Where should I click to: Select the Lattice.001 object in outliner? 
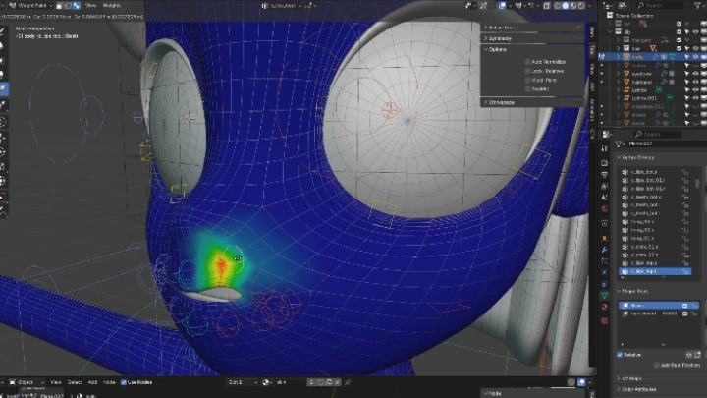tap(644, 98)
